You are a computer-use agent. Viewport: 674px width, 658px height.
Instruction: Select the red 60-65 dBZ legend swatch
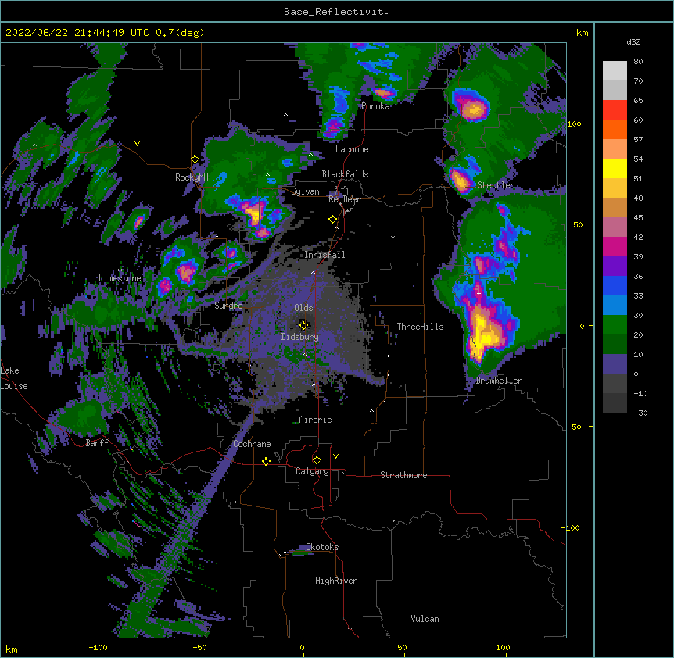615,110
